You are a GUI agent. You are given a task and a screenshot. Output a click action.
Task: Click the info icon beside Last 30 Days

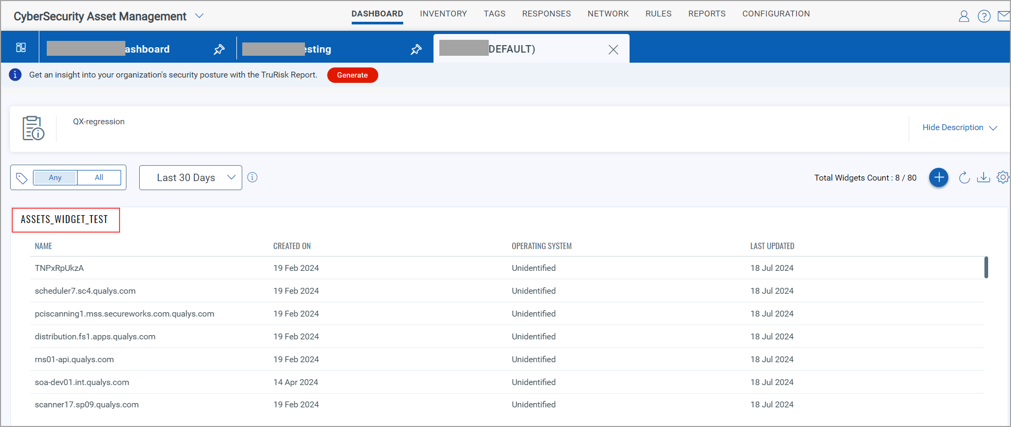252,177
